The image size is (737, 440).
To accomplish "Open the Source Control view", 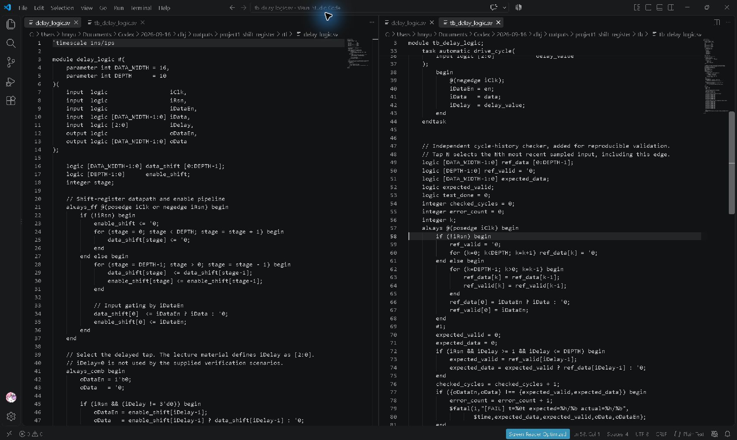I will (11, 63).
